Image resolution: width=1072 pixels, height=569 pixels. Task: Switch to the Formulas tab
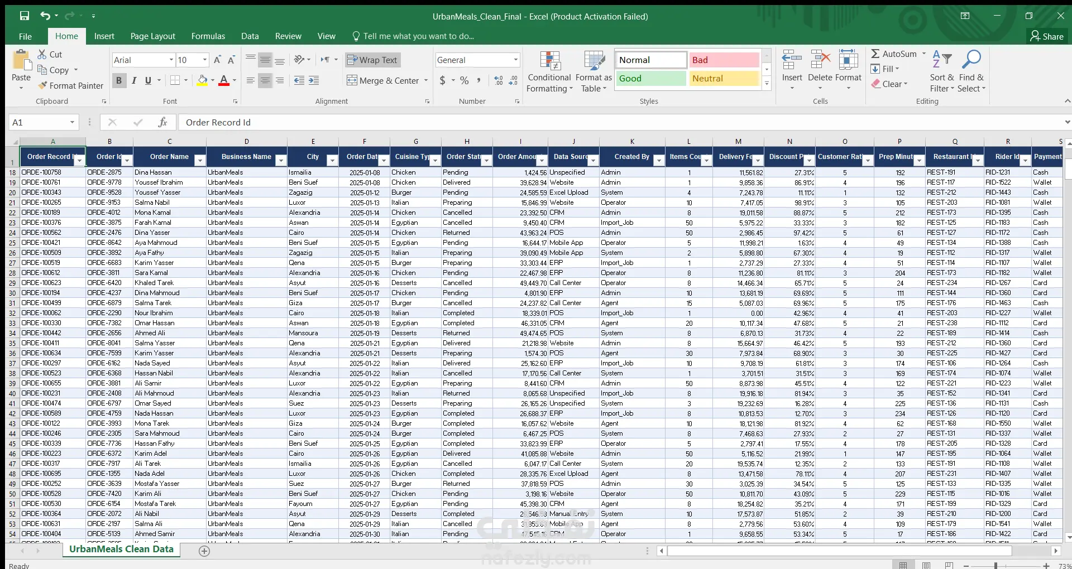(x=208, y=36)
